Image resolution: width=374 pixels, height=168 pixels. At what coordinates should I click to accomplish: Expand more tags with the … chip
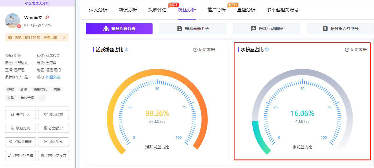coord(42,98)
